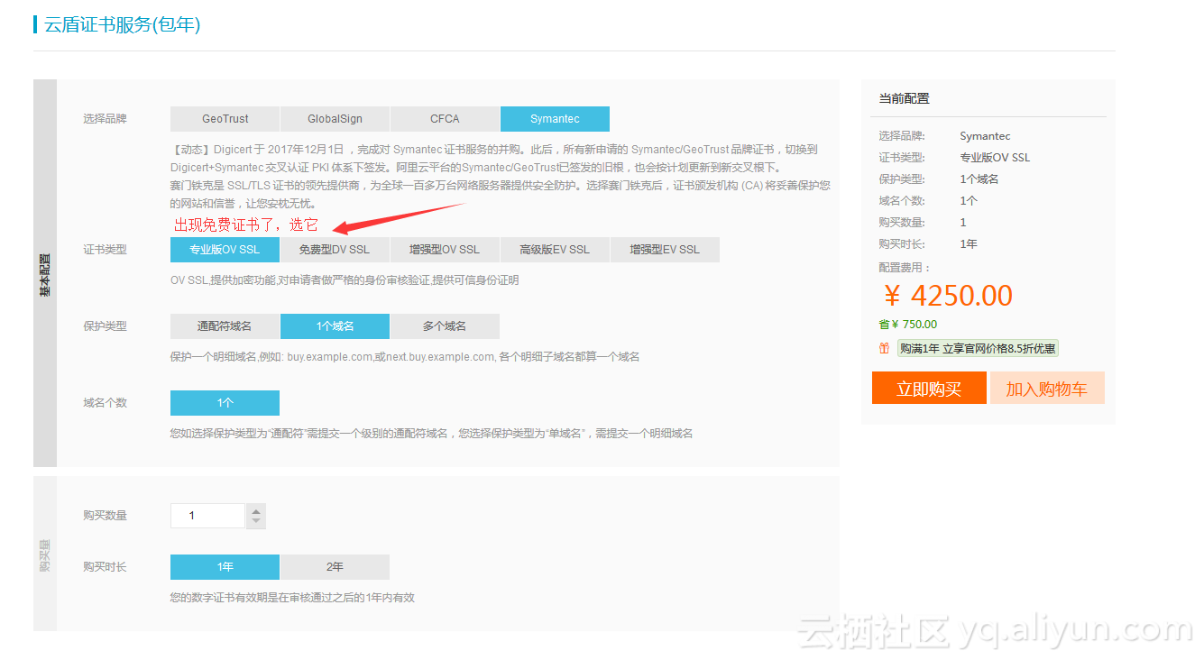Click the 1年 value in 当前配置 summary
This screenshot has height=660, width=1204.
tap(969, 244)
